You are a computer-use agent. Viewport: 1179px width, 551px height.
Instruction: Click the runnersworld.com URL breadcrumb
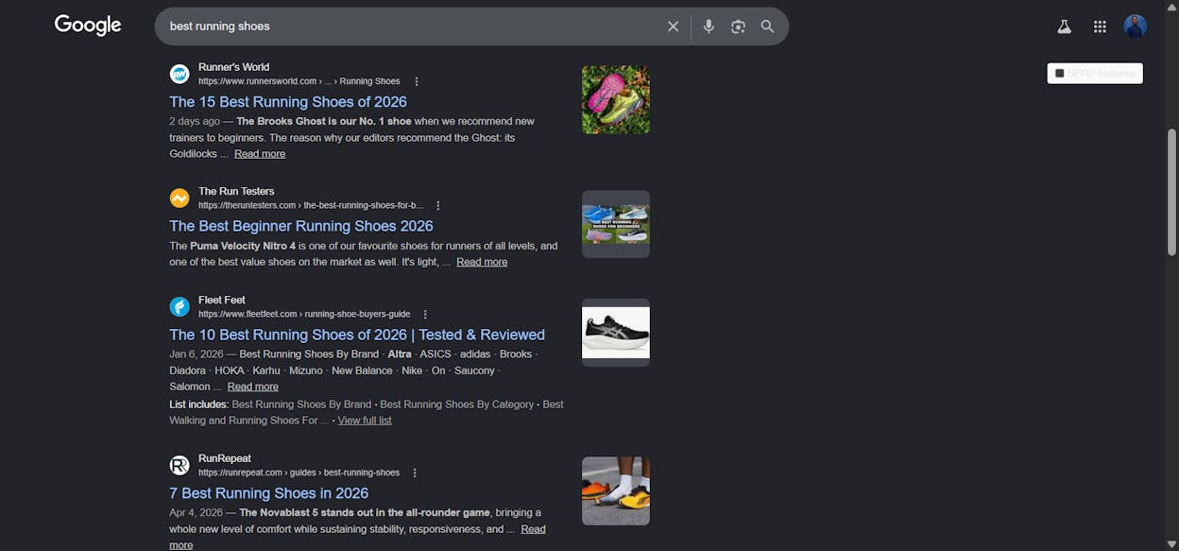[x=299, y=81]
